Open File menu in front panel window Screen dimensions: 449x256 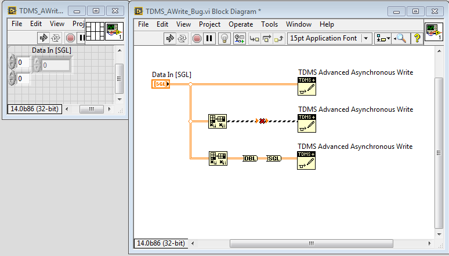click(17, 24)
